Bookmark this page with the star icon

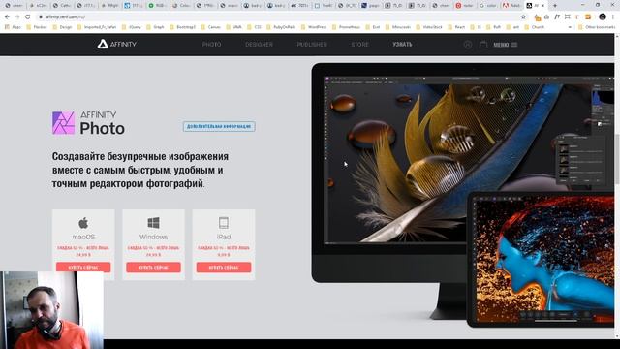click(x=523, y=17)
